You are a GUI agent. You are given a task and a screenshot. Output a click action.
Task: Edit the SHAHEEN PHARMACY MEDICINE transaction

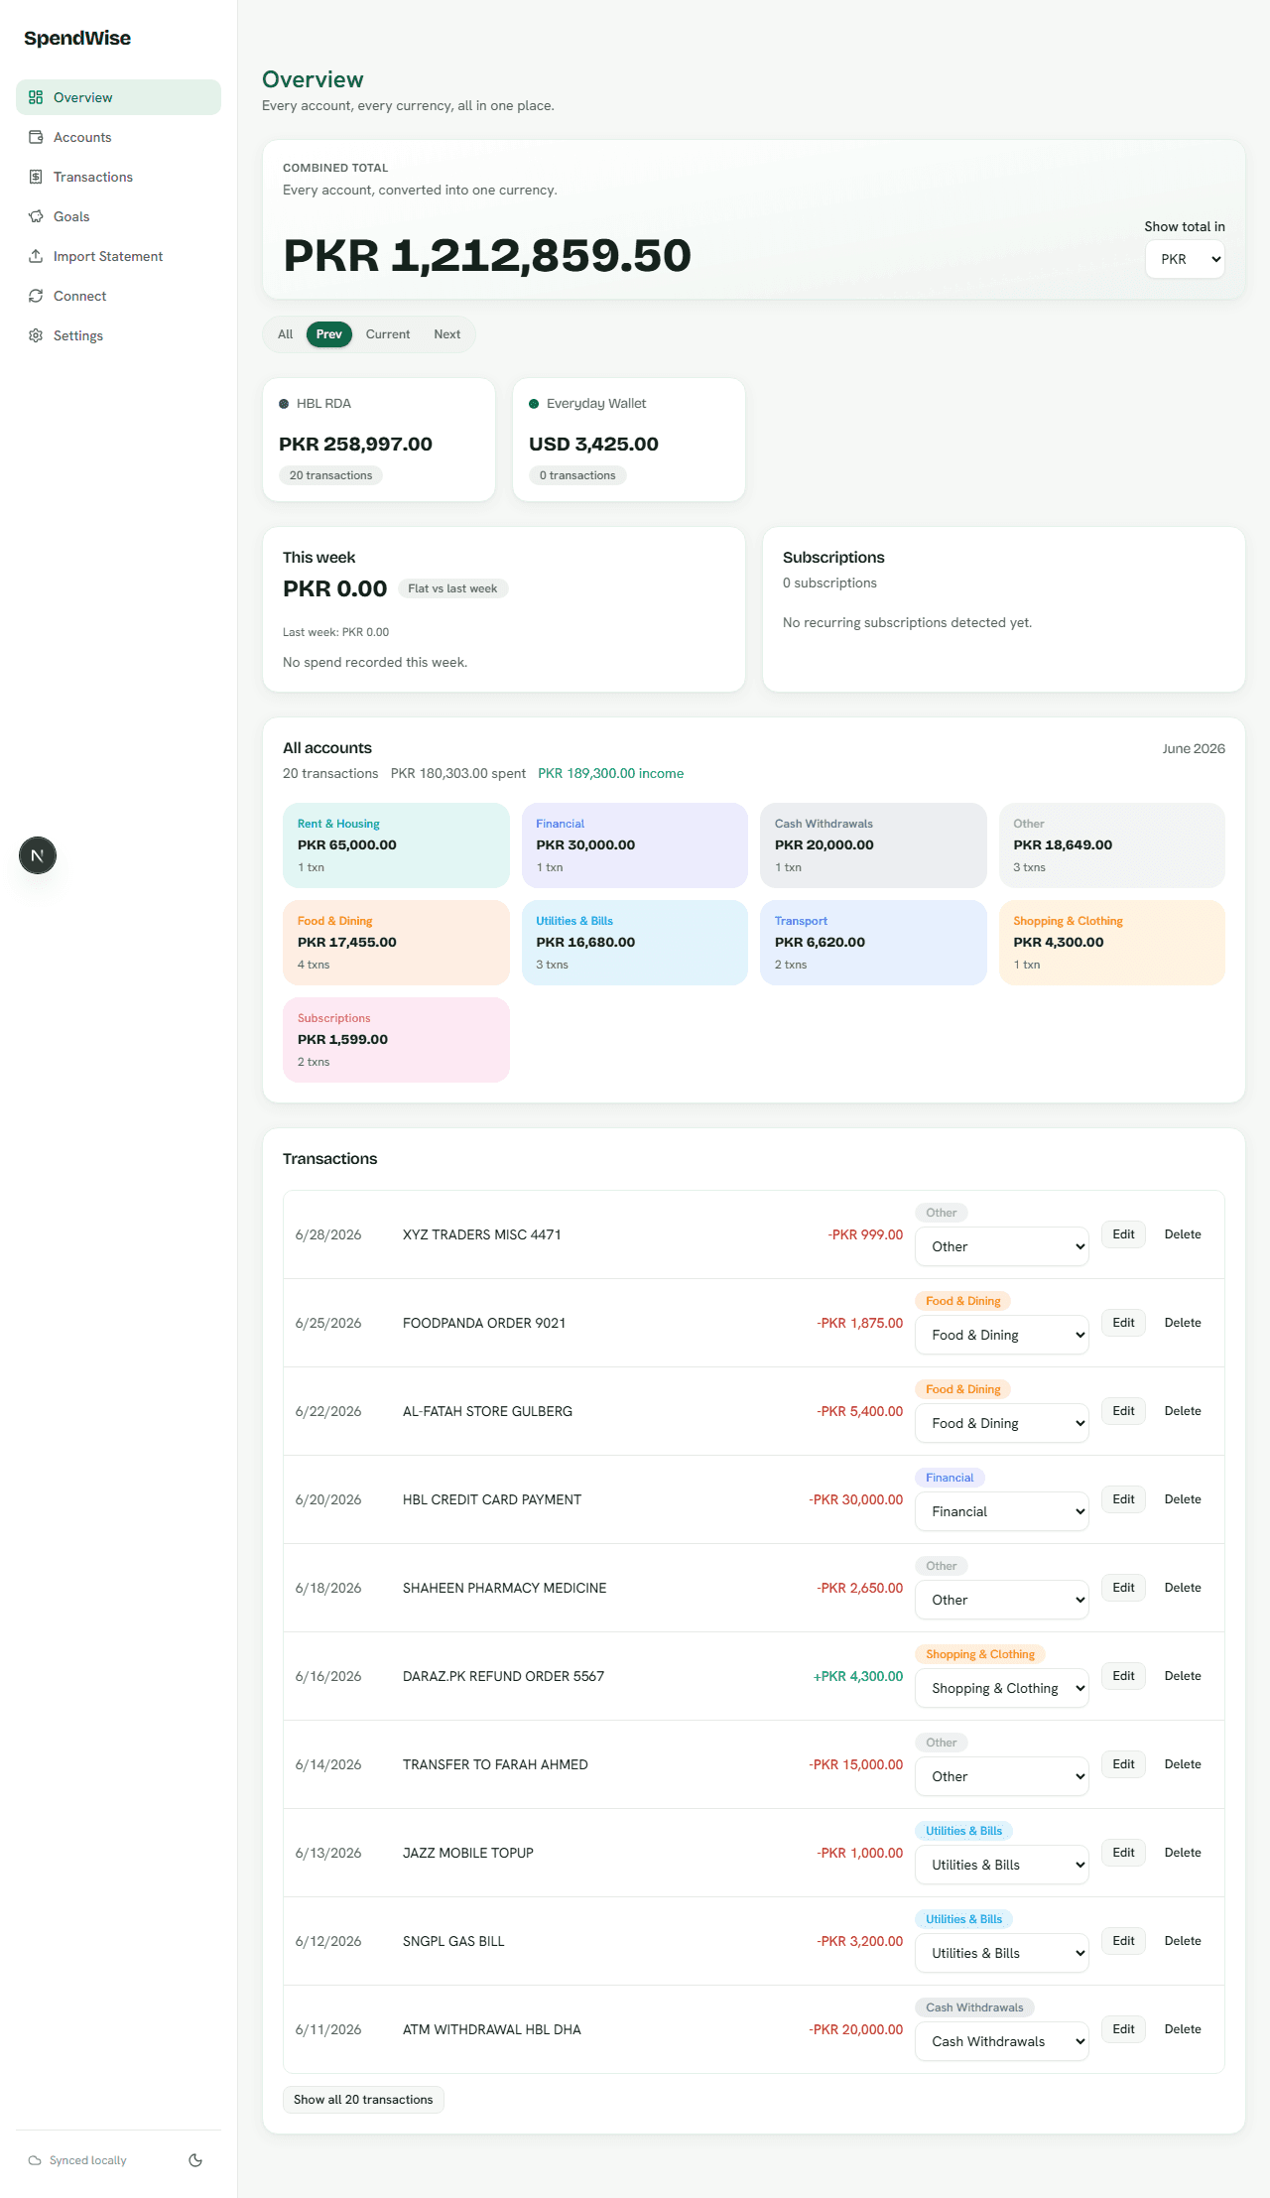coord(1123,1588)
